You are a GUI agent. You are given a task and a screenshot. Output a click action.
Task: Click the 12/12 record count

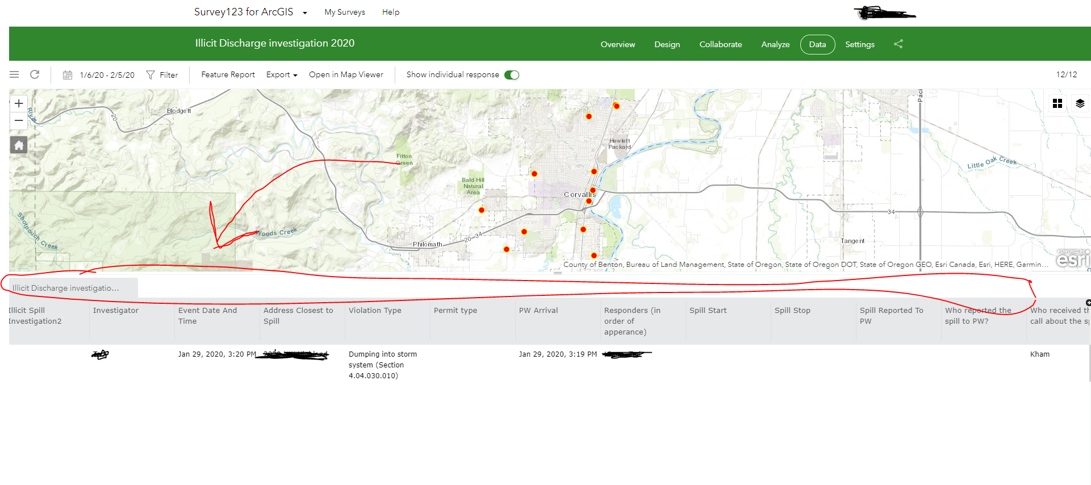coord(1067,74)
